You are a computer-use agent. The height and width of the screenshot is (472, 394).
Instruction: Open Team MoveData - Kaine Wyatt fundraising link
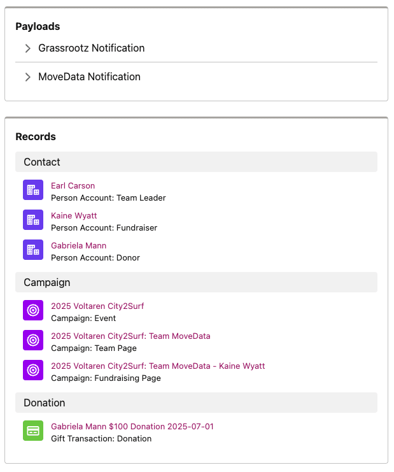(x=158, y=366)
